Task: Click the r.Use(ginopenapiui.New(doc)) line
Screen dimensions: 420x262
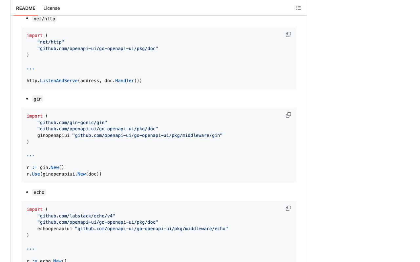Action: [64, 174]
